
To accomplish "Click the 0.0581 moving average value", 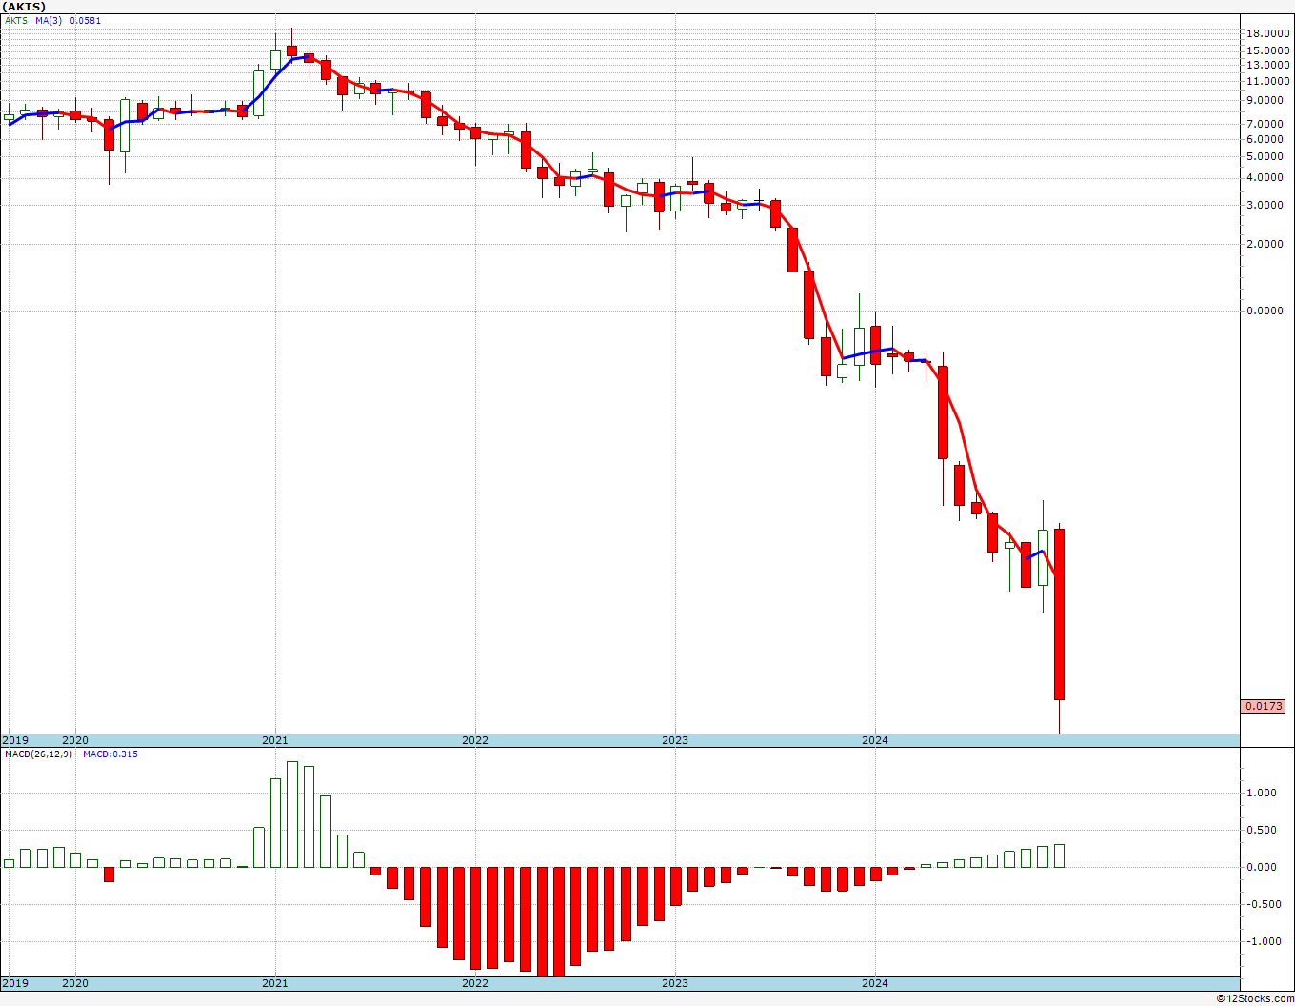I will (85, 20).
